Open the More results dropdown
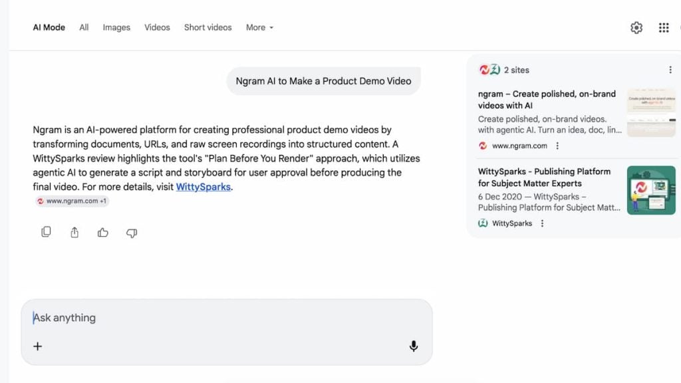 coord(259,27)
